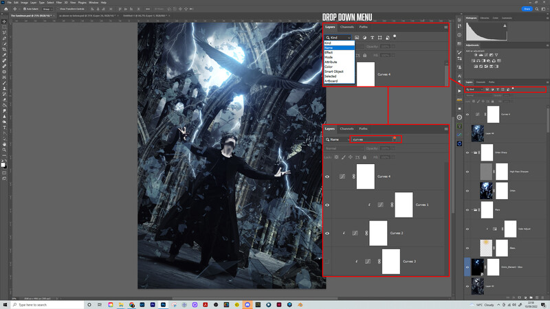This screenshot has height=309, width=550.
Task: Choose Effect from the filter dropdown list
Action: point(339,53)
